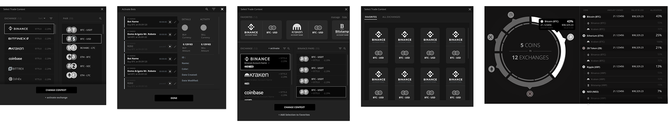Click Ripple X icon on the donut chart
668x128 pixels.
491,37
